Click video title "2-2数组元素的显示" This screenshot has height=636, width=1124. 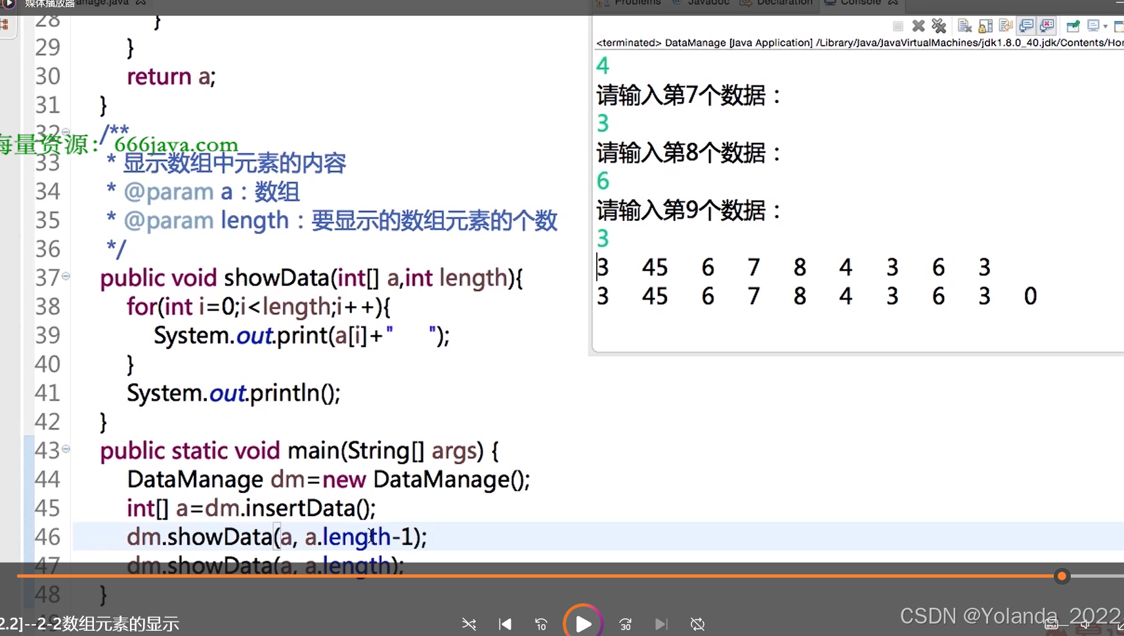(x=108, y=624)
